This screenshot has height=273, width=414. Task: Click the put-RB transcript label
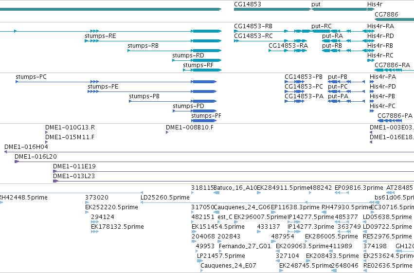point(332,46)
